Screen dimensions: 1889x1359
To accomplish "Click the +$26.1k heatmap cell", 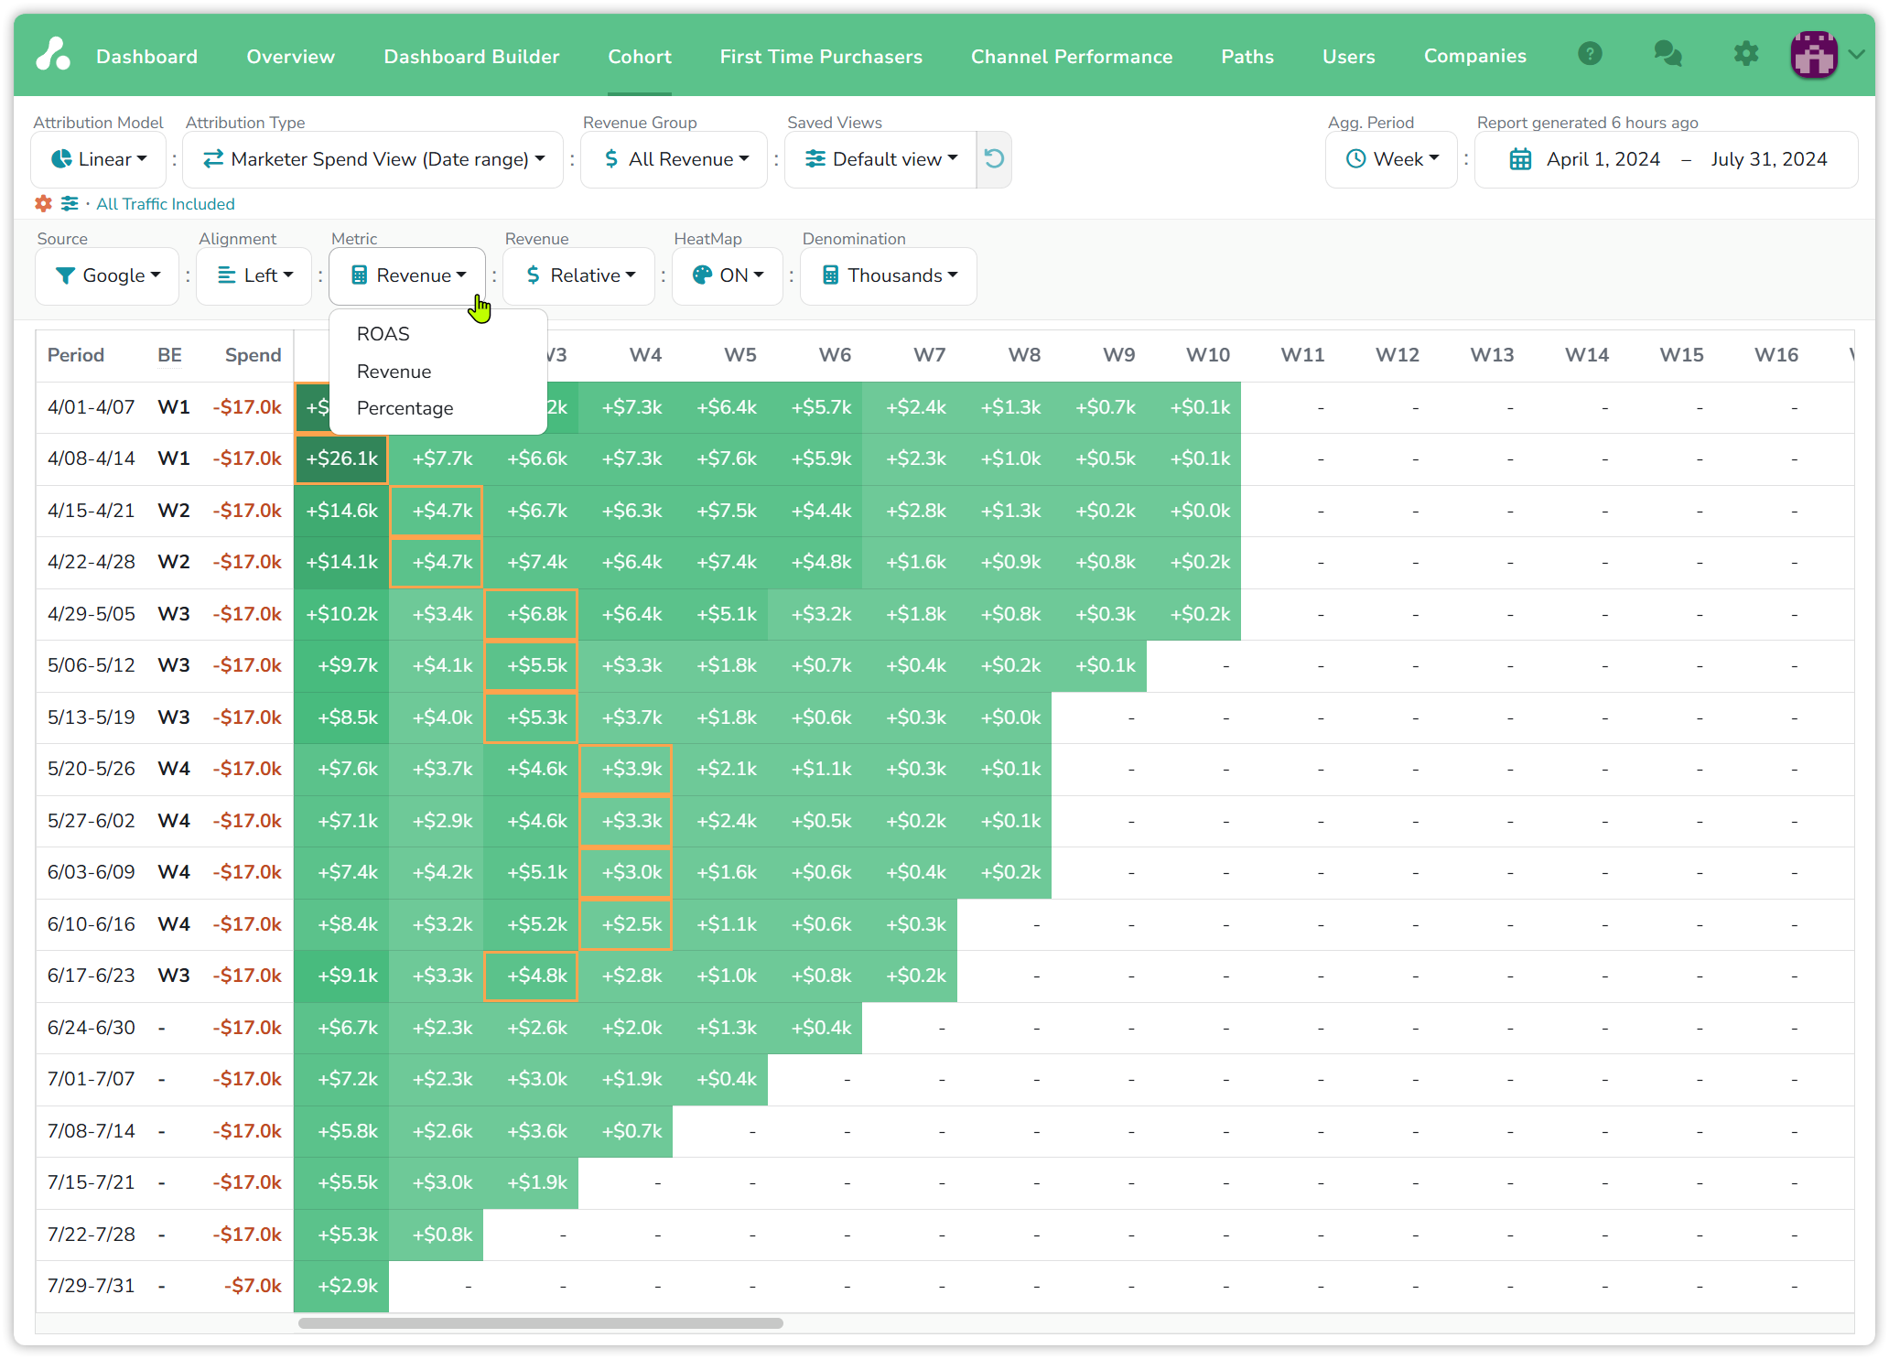I will point(341,458).
